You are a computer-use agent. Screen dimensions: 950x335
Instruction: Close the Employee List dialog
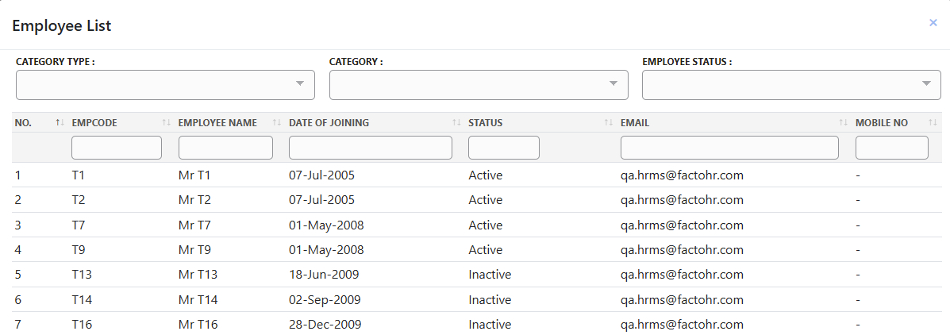tap(933, 23)
